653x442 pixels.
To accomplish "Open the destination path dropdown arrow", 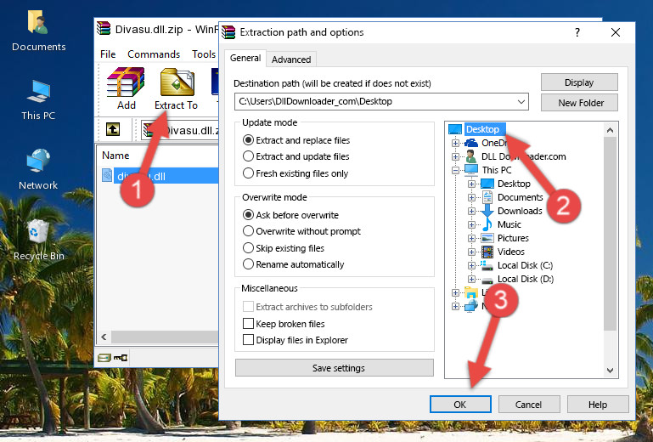I will click(x=521, y=102).
